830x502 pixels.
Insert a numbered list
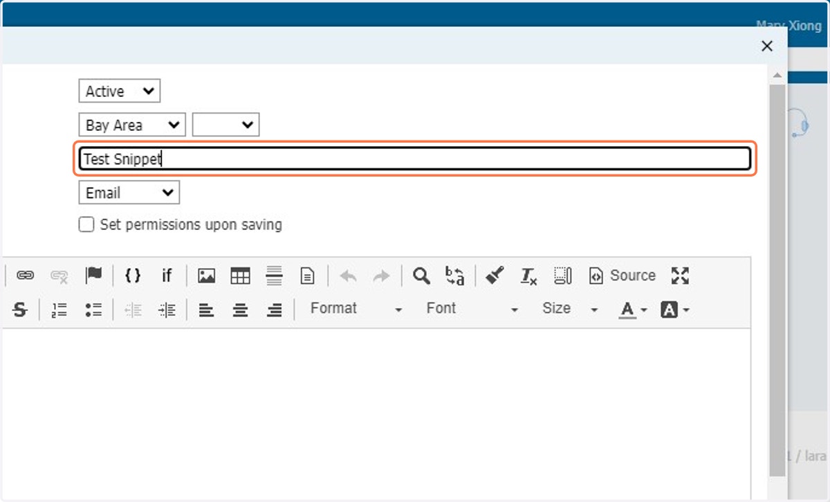(59, 310)
